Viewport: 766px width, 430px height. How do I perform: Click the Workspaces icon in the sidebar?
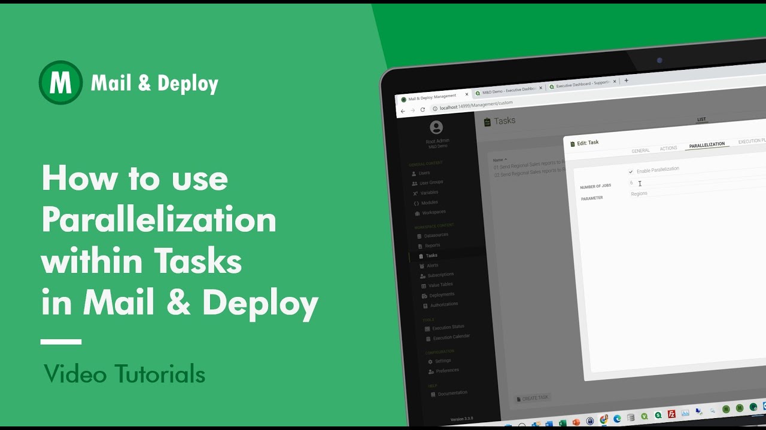tap(417, 213)
